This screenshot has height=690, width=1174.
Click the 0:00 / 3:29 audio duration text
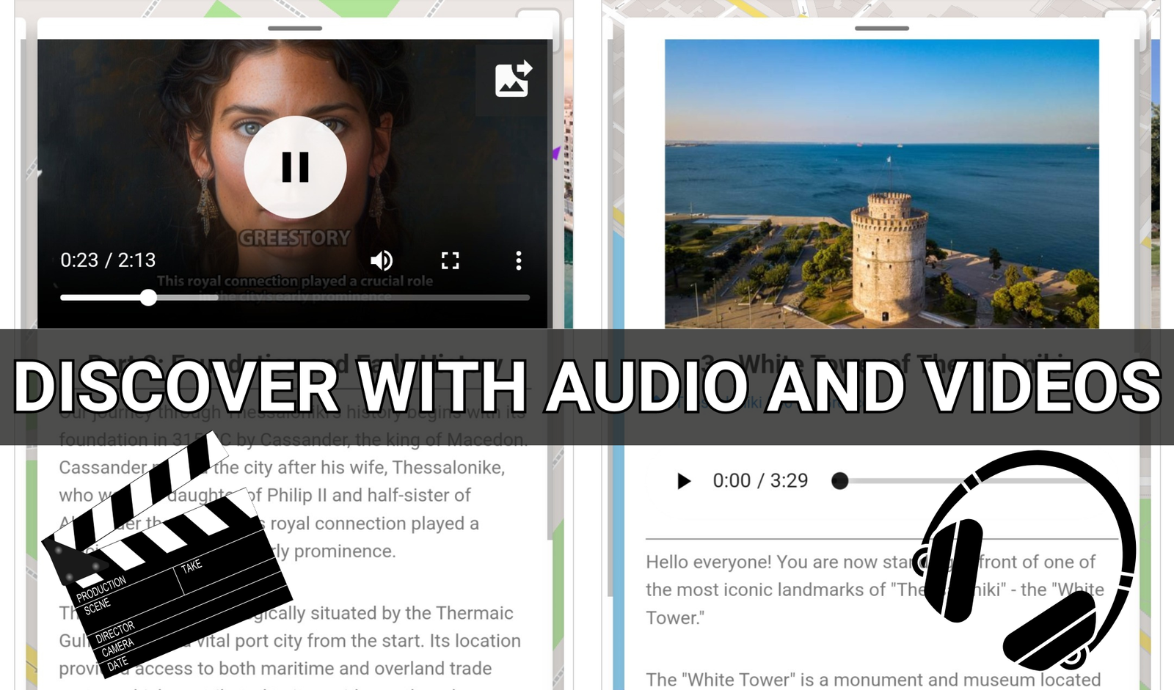(x=760, y=481)
